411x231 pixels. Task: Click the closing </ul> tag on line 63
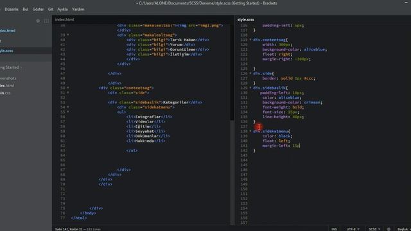click(132, 151)
